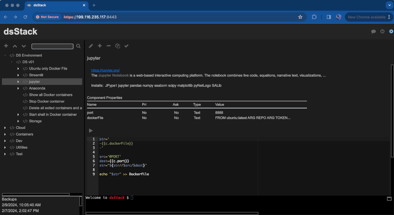Click the terminal prompt after dsStack $
The image size is (394, 215).
132,198
